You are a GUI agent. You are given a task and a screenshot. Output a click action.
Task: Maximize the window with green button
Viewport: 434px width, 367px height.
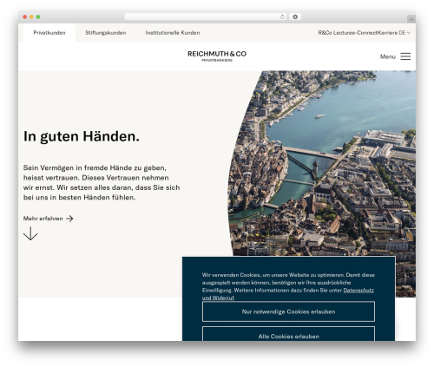(x=38, y=17)
